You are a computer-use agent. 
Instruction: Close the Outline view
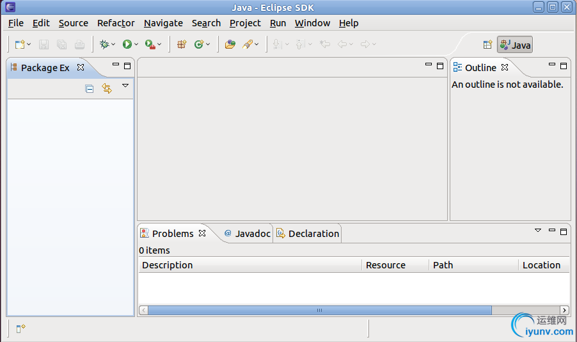505,67
